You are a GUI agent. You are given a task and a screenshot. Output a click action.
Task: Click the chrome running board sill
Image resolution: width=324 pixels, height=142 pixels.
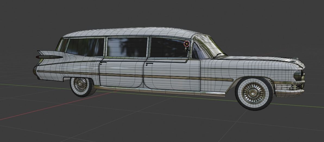(159, 91)
